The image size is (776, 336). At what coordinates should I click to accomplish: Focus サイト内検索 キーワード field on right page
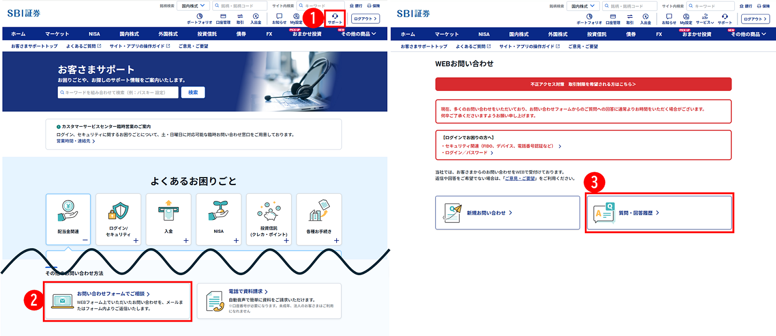[710, 6]
